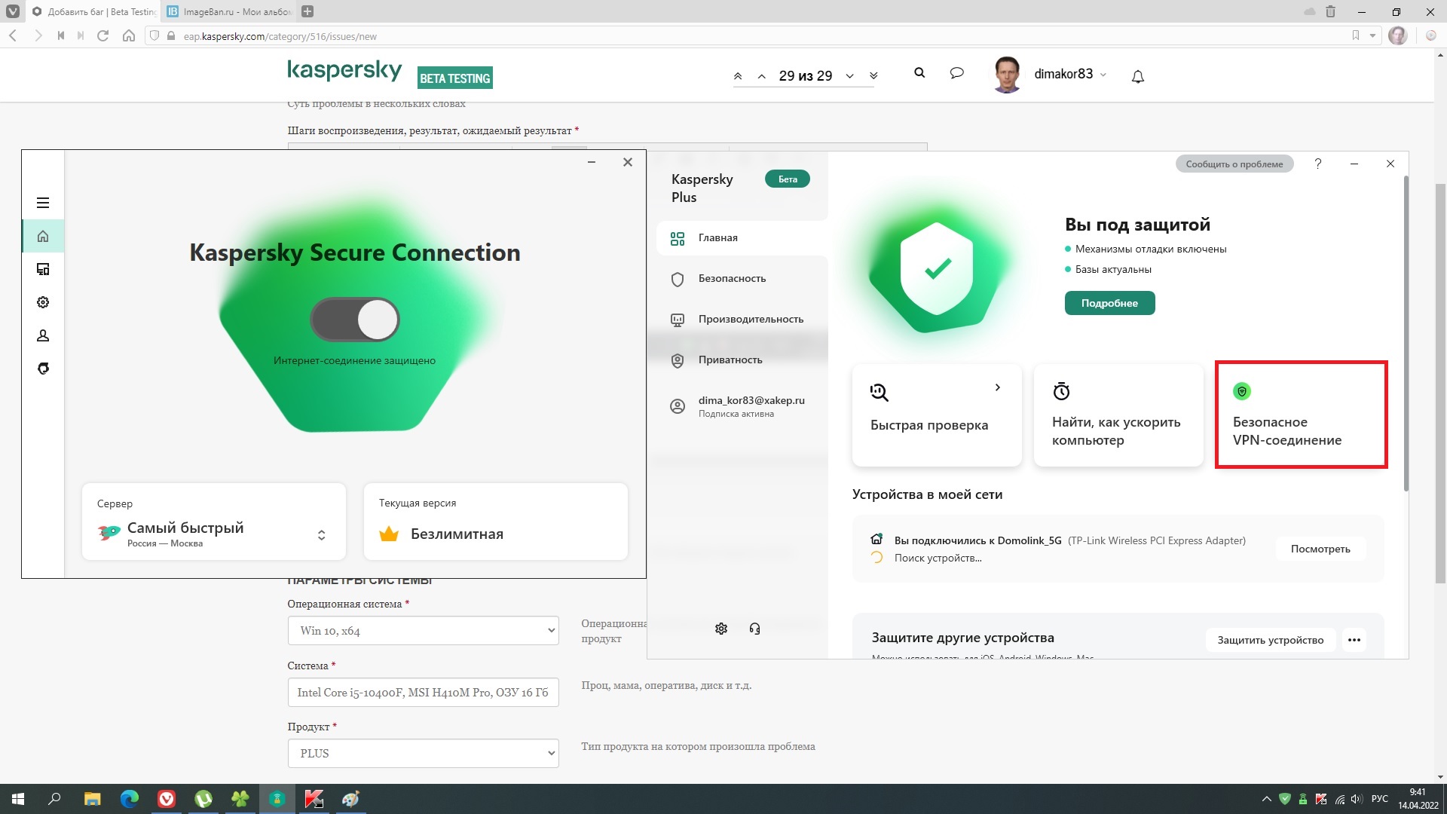Open Безопасное VPN-соединение card
Viewport: 1447px width, 814px height.
tap(1301, 415)
